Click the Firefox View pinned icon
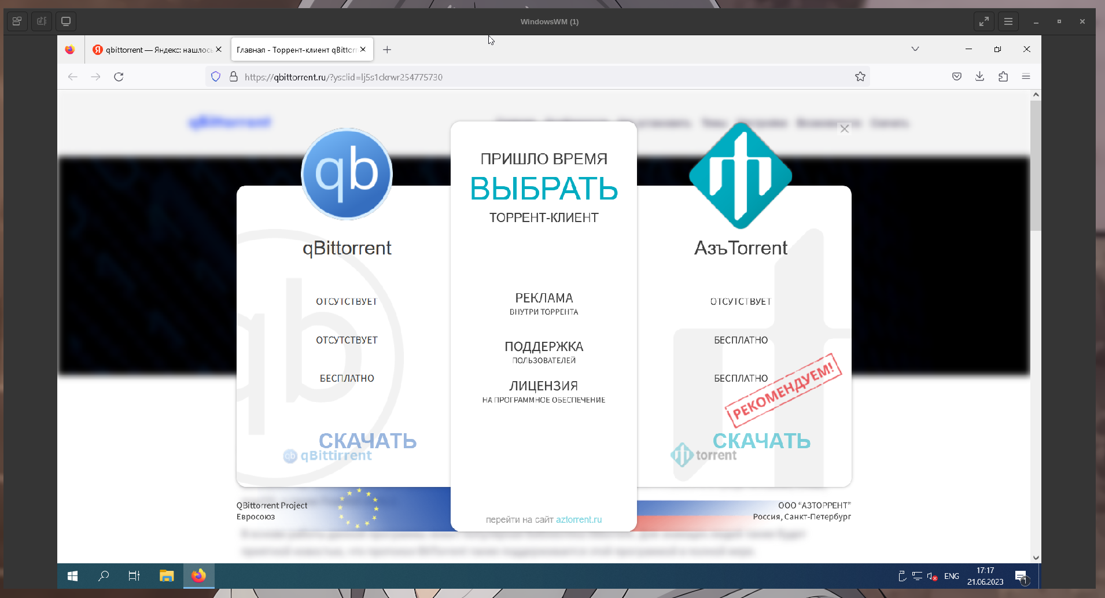The width and height of the screenshot is (1105, 598). [70, 50]
